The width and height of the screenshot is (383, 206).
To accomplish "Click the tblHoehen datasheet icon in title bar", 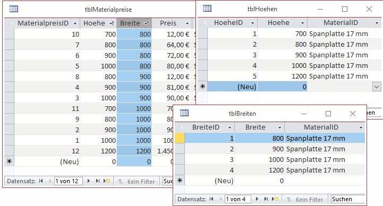I will (x=207, y=8).
